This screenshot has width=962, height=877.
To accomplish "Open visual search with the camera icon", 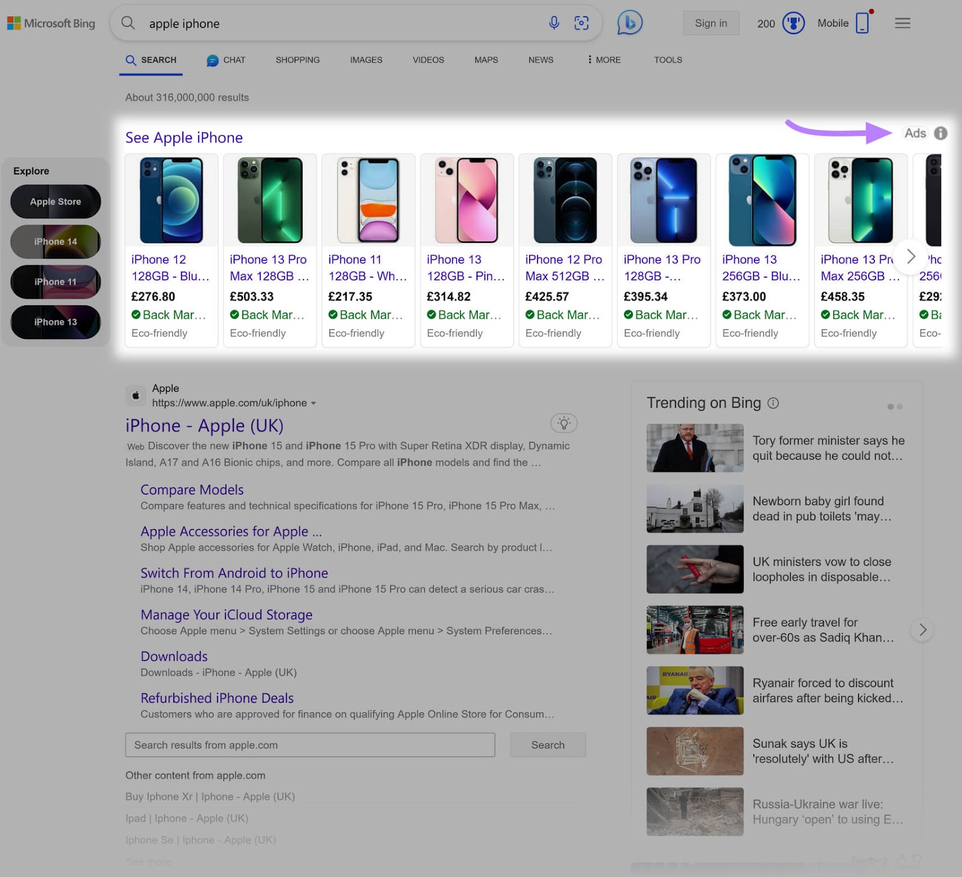I will click(x=581, y=23).
